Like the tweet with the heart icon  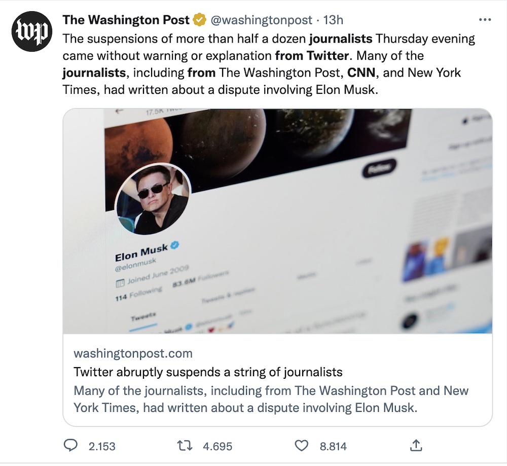pos(302,445)
